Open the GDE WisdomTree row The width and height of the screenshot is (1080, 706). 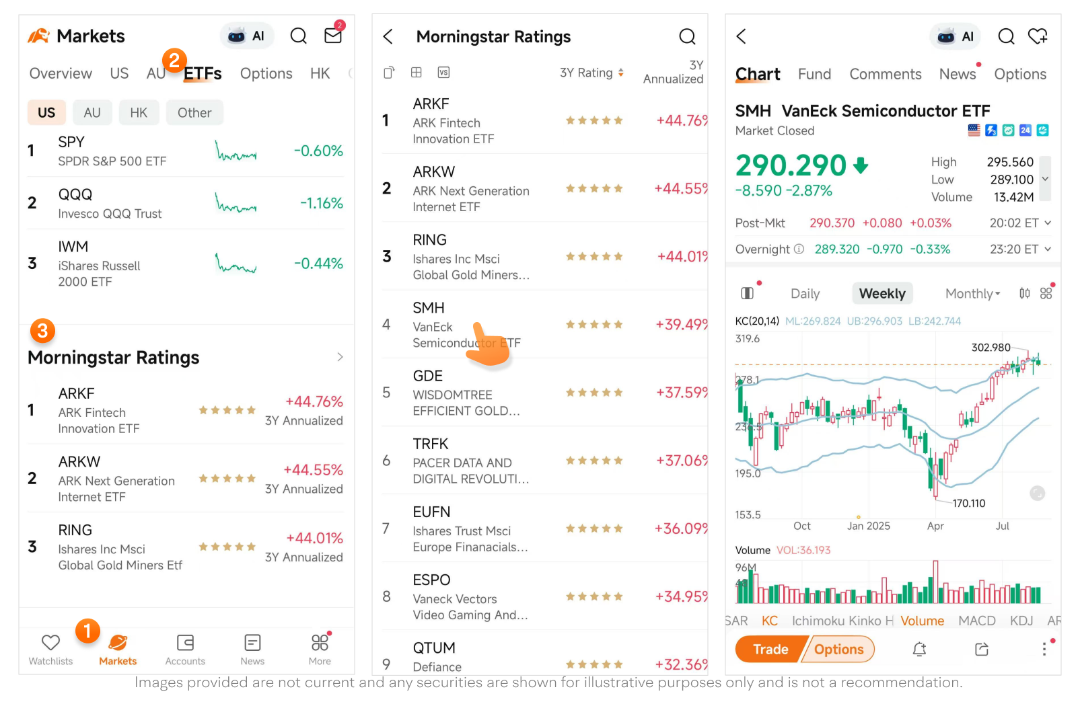click(x=545, y=392)
